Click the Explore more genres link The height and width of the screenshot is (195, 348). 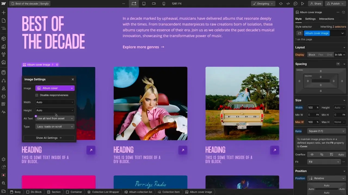click(x=140, y=47)
